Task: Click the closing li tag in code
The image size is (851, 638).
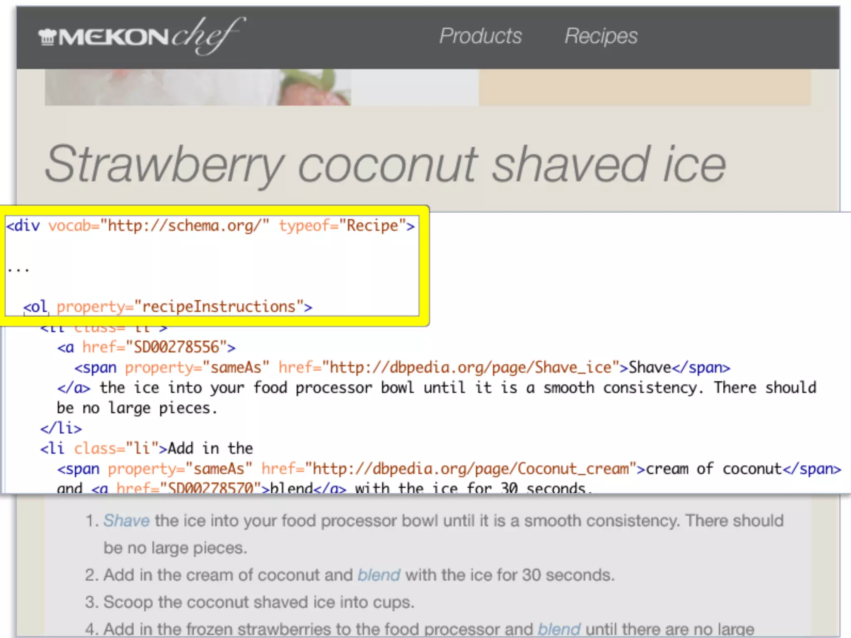Action: (x=61, y=428)
